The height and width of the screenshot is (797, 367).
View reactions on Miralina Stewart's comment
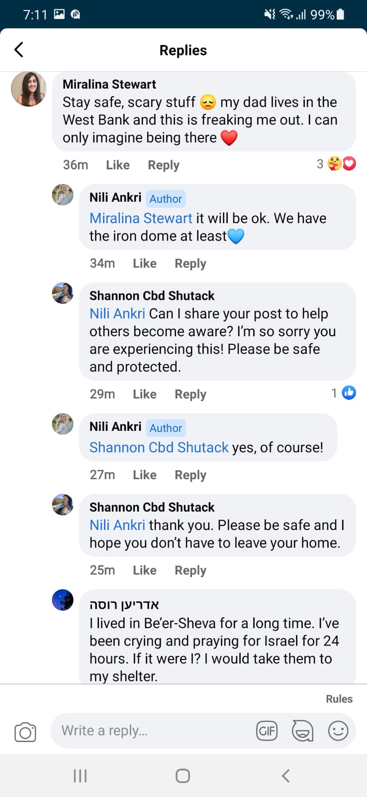337,164
